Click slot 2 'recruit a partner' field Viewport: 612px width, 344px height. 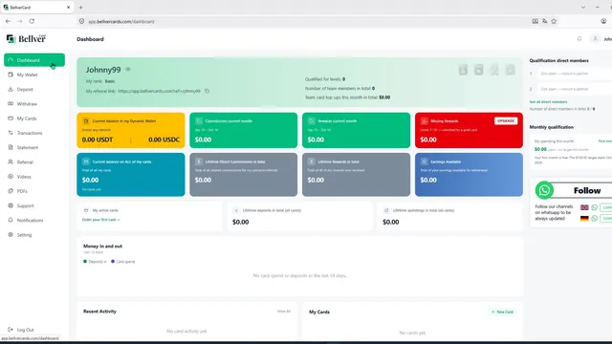[575, 89]
